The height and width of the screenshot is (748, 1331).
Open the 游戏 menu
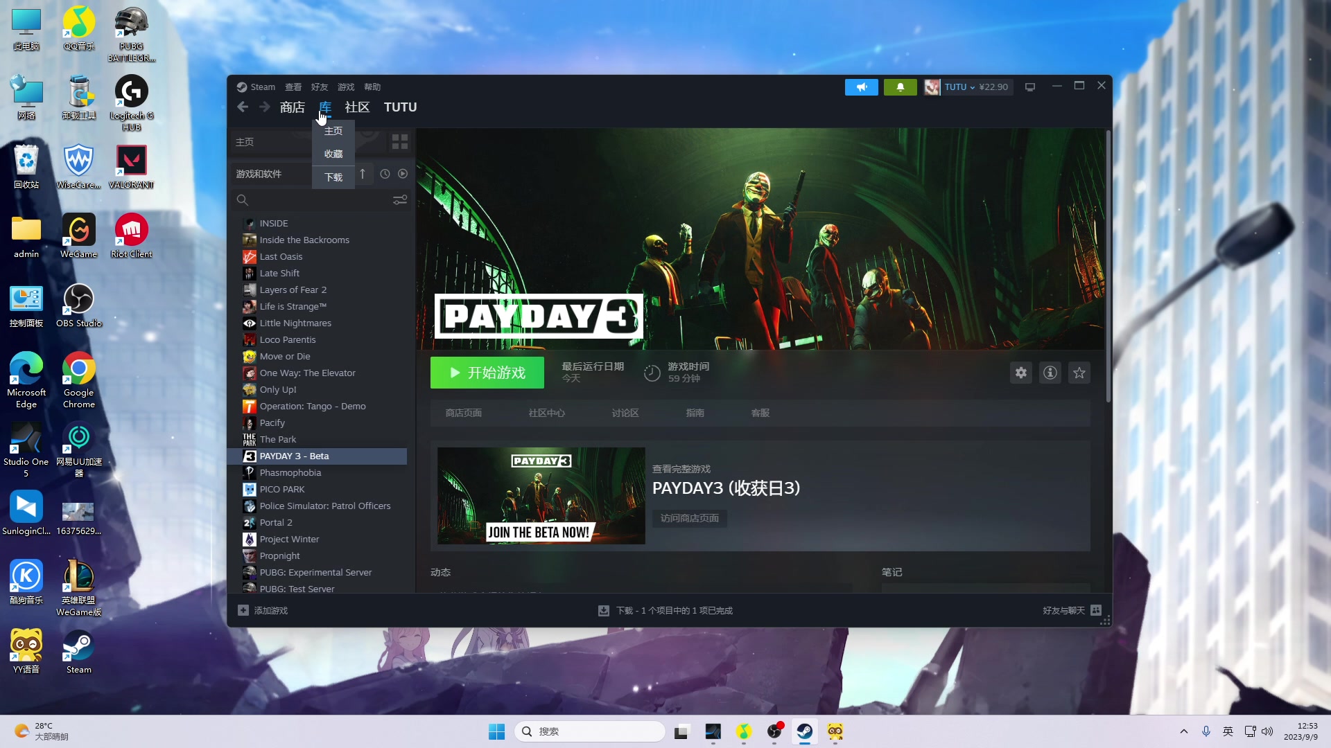coord(346,87)
